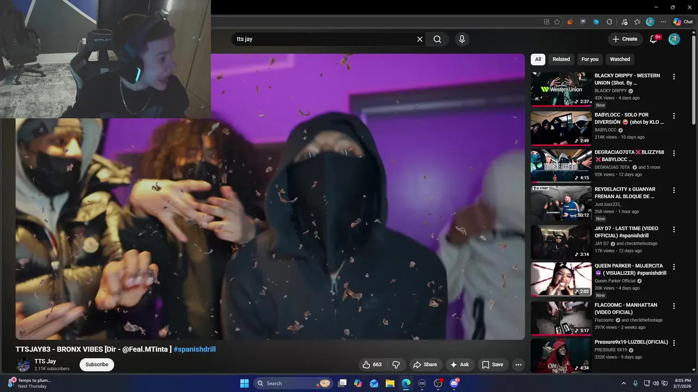The height and width of the screenshot is (392, 698).
Task: Open Pressure9x19-LUZBEL video title
Action: (631, 342)
